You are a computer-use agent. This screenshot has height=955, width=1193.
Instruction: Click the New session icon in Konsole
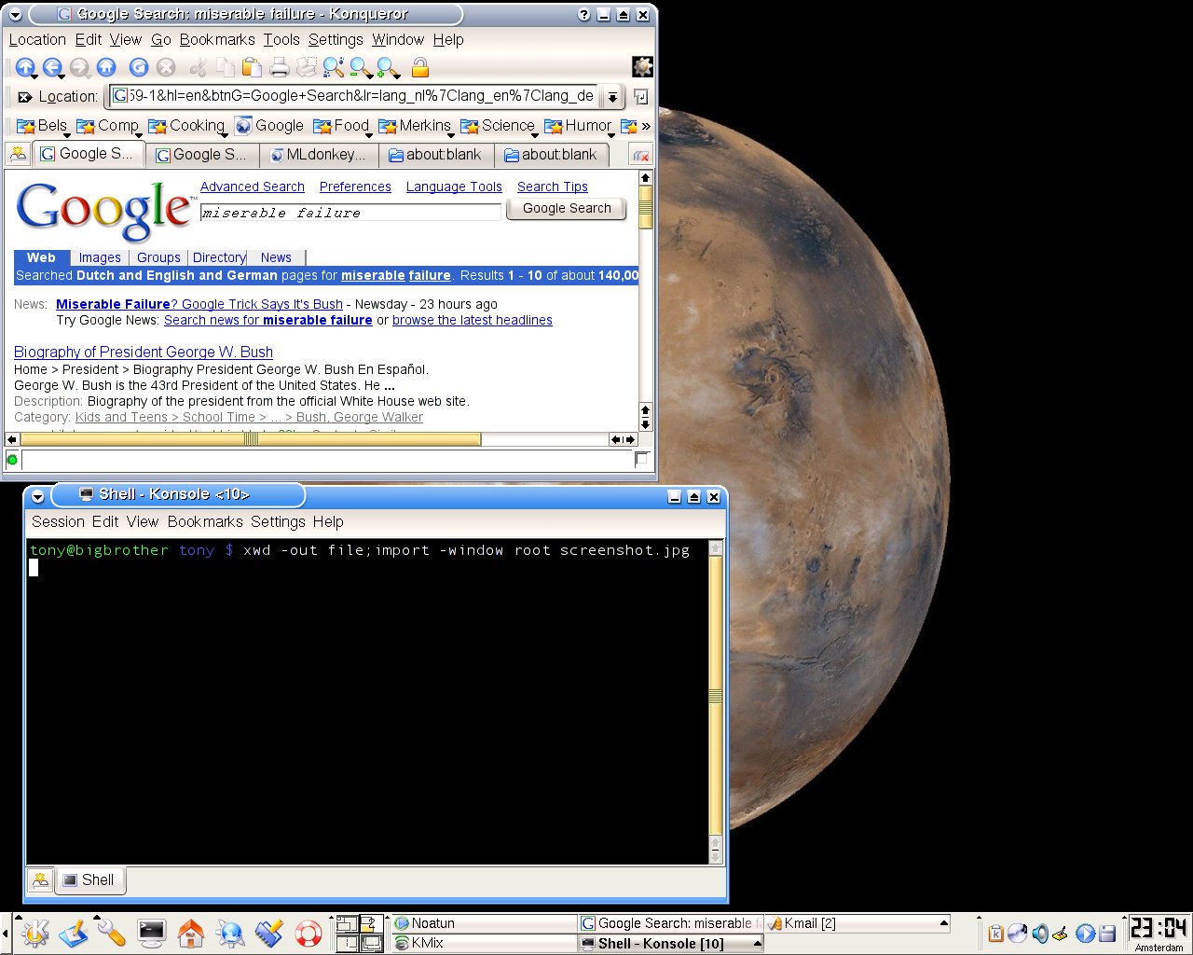[40, 879]
